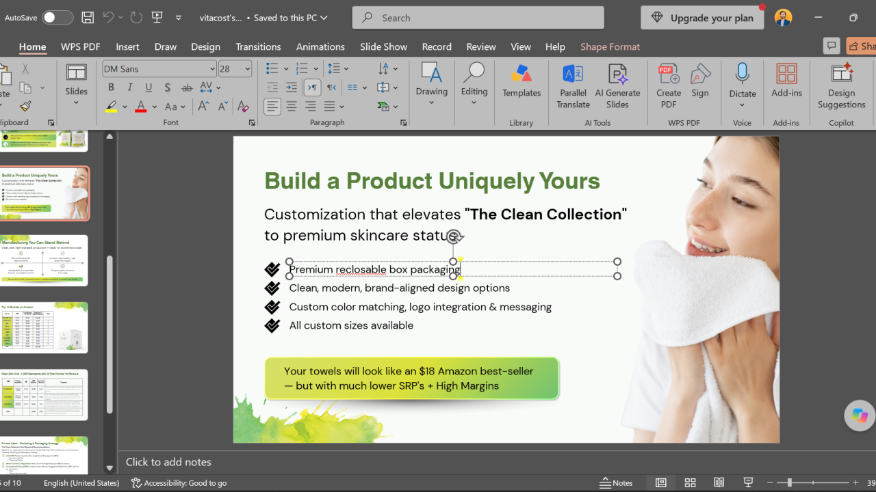Open the Sign tool
The height and width of the screenshot is (492, 876).
tap(700, 82)
